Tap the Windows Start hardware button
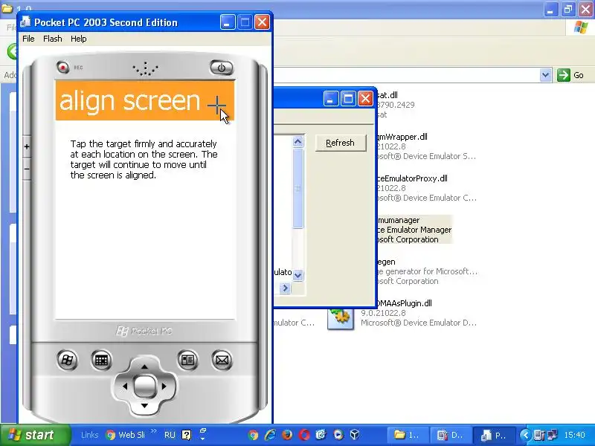This screenshot has height=446, width=595. point(67,360)
